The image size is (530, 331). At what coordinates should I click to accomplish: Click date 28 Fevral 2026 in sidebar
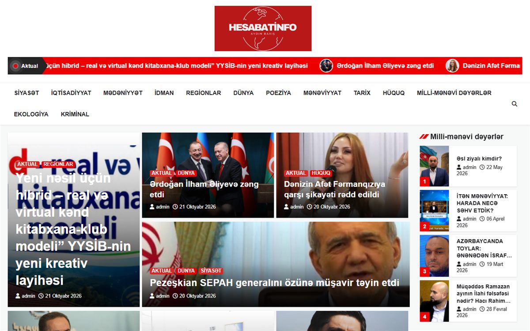(482, 312)
